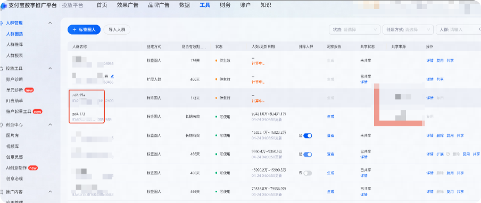Click 投放平台 in the header

(x=72, y=5)
